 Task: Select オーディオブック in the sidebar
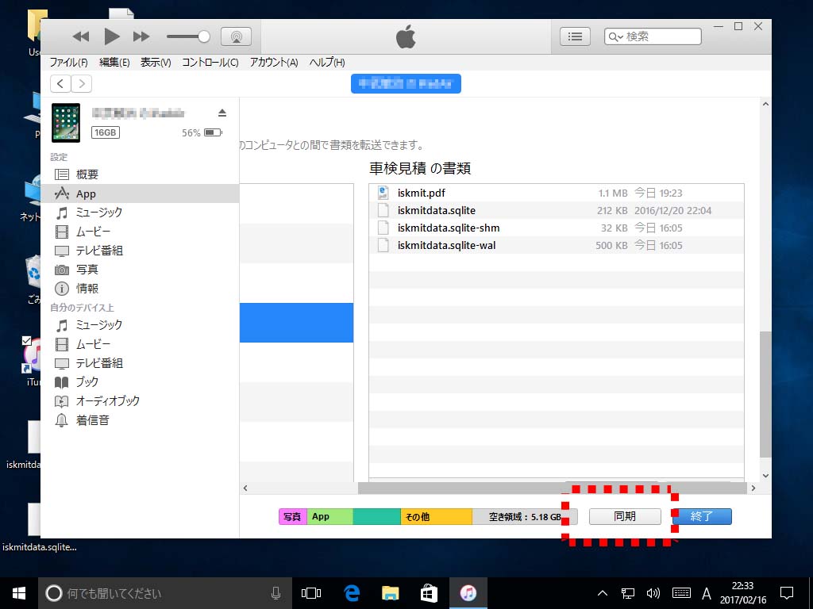107,401
